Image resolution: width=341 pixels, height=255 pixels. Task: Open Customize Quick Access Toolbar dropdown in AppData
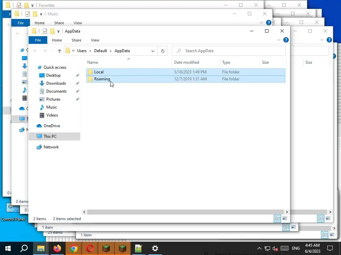point(58,32)
